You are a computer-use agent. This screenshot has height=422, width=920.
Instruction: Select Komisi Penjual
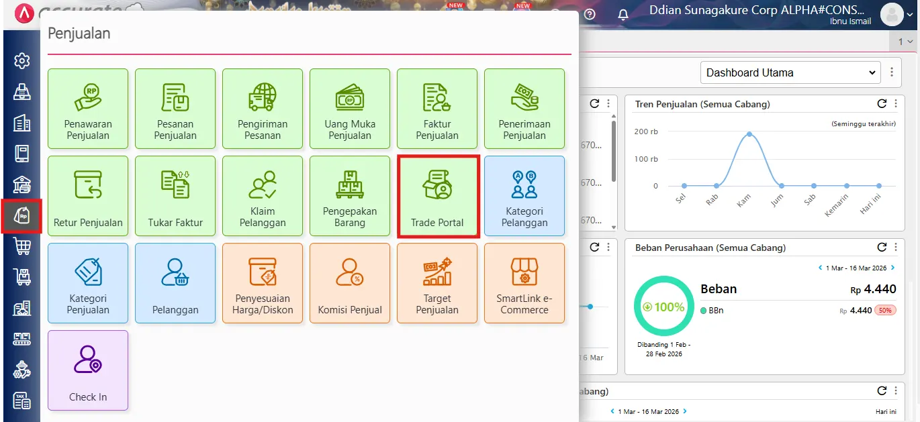pos(350,282)
